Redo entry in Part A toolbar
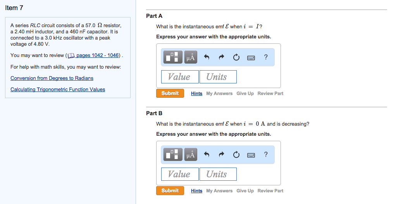This screenshot has width=396, height=204. point(222,57)
